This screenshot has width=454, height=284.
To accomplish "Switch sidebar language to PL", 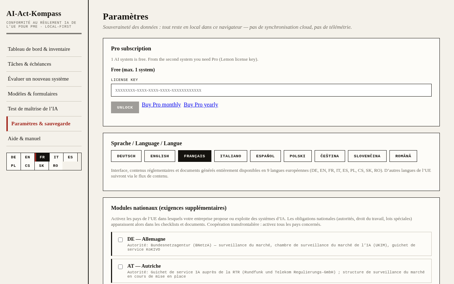I will point(13,166).
